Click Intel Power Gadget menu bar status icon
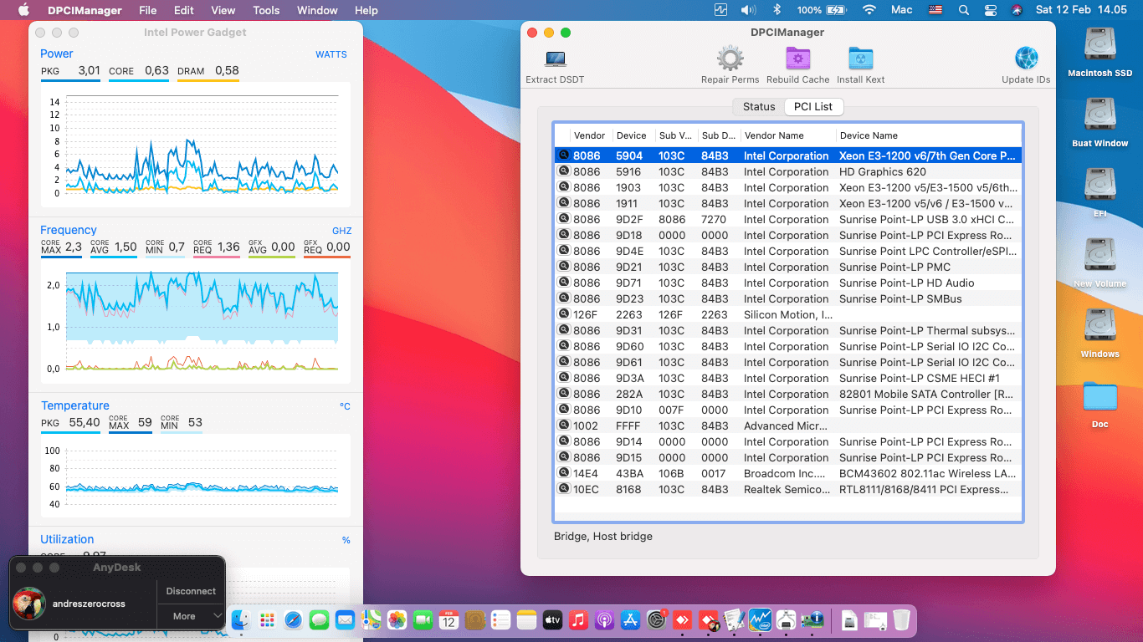This screenshot has height=642, width=1143. [x=721, y=10]
